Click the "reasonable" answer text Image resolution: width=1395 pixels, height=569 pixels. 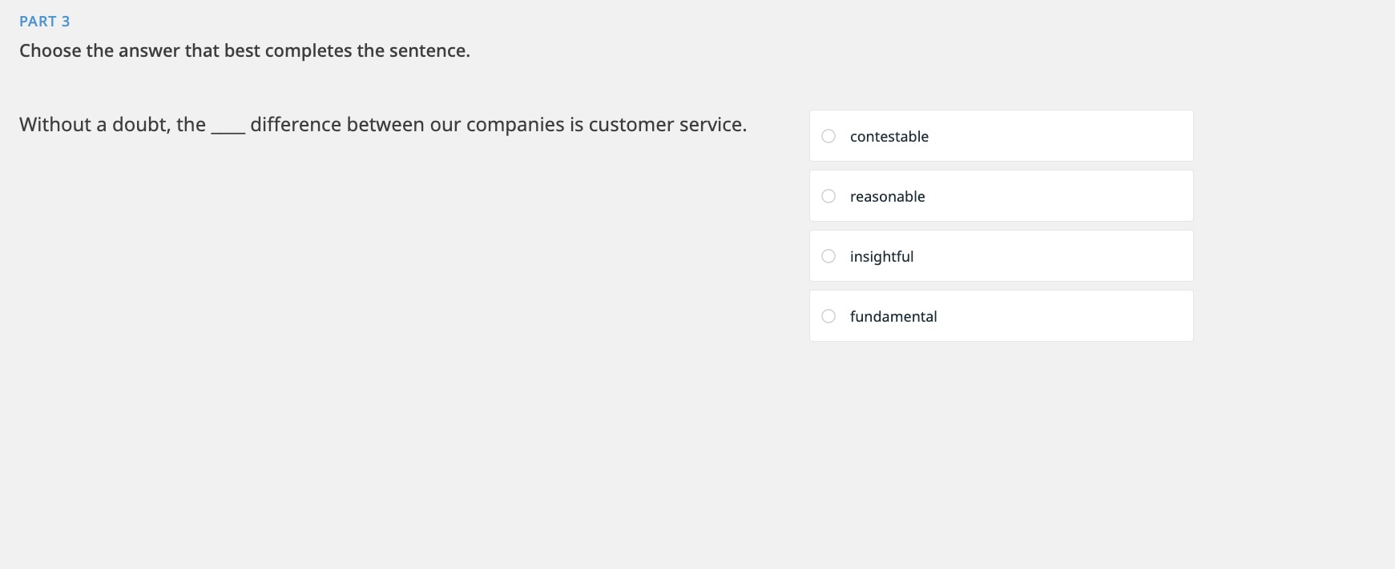[887, 197]
